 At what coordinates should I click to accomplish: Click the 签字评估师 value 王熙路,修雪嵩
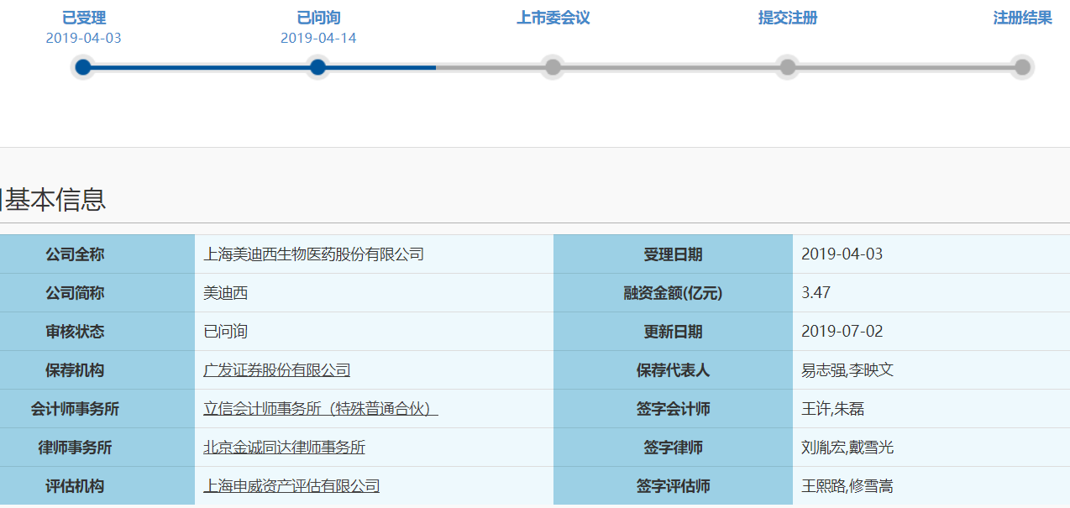pos(848,486)
